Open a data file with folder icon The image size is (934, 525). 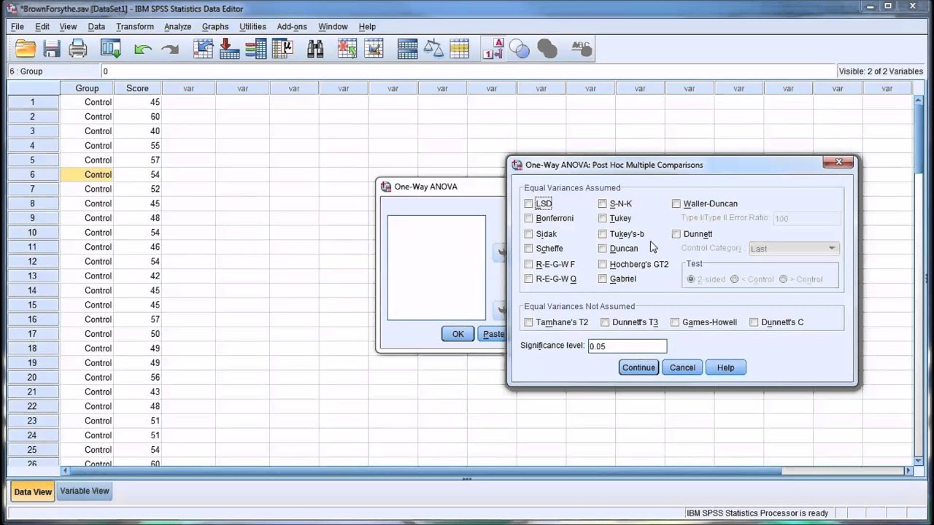click(25, 49)
